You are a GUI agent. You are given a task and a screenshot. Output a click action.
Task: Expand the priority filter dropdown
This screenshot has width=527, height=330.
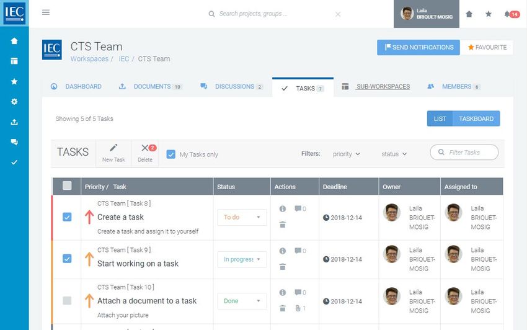coord(347,154)
